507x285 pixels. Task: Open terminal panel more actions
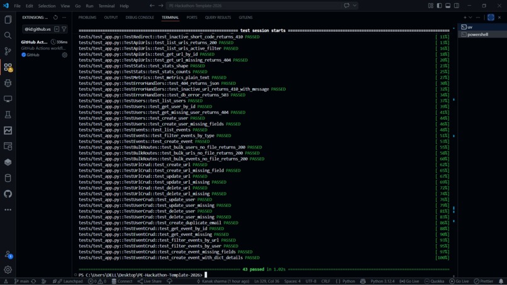click(x=478, y=18)
